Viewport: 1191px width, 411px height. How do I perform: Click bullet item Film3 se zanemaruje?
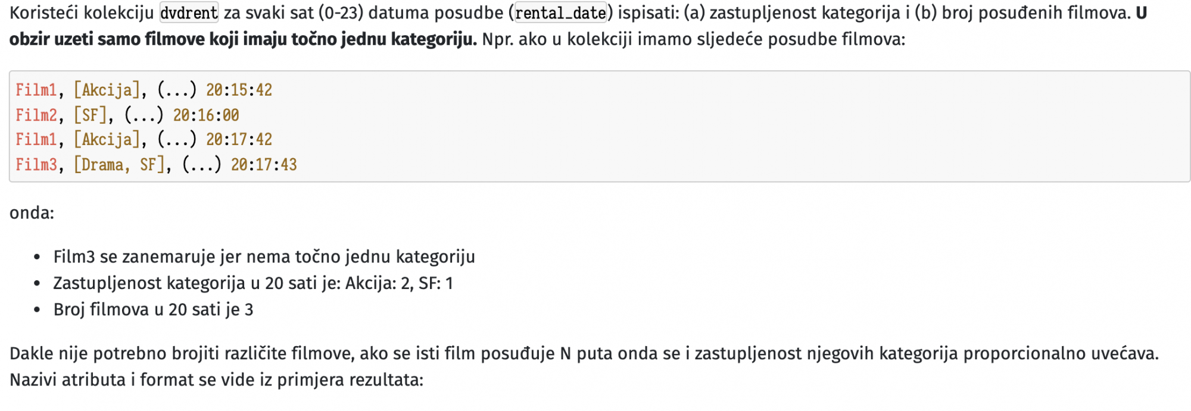[264, 257]
